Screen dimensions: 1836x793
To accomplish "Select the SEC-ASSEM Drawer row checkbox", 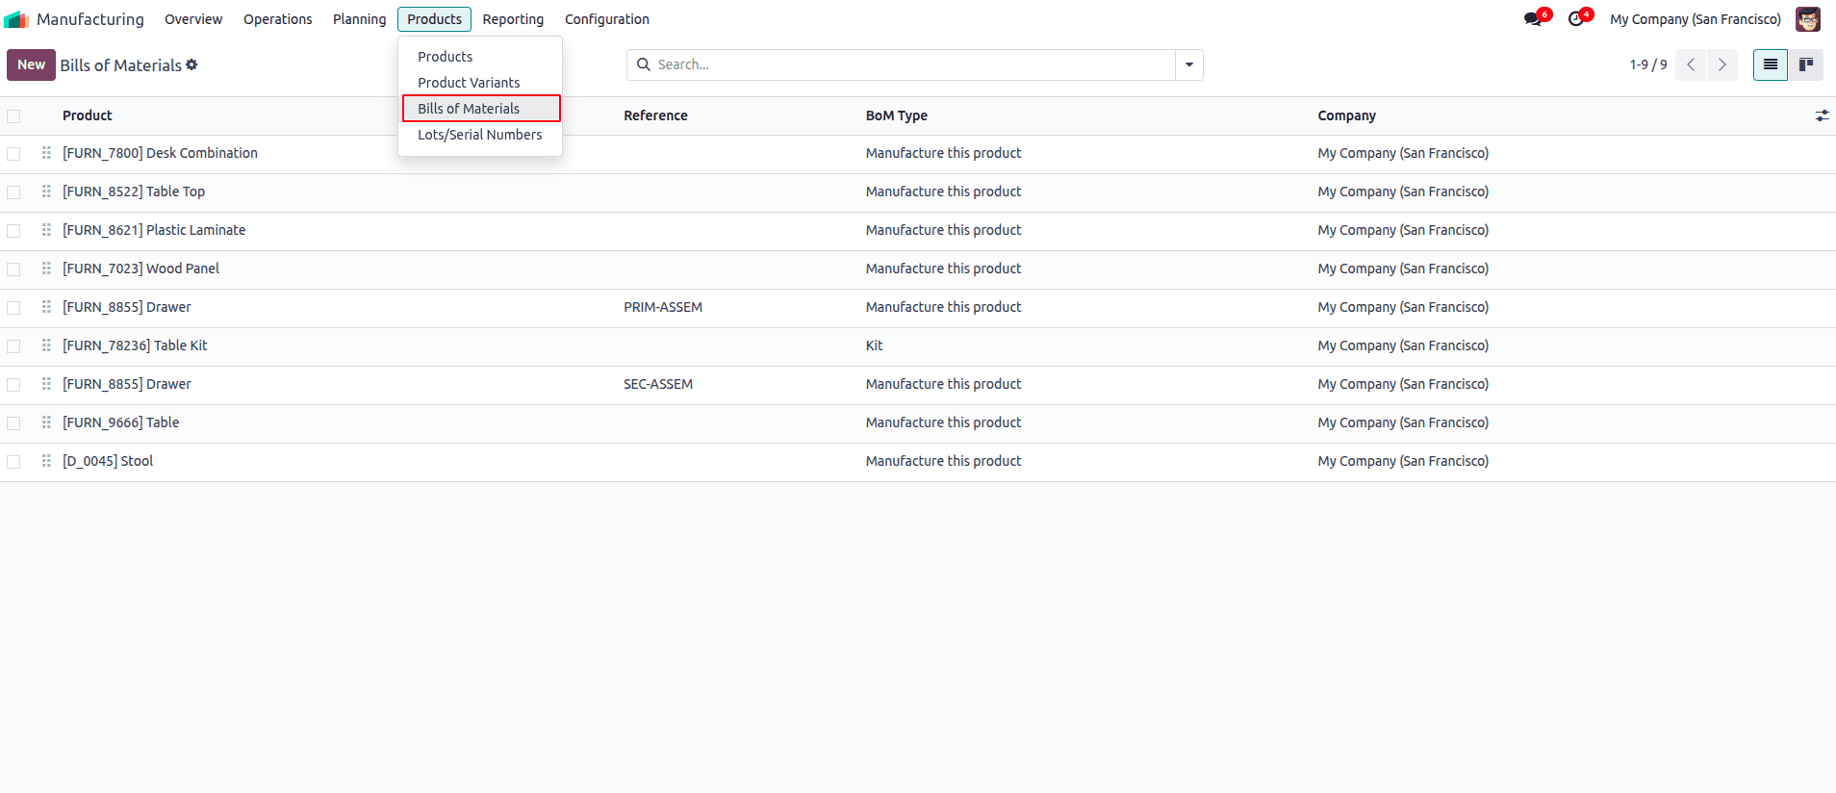I will [x=13, y=385].
